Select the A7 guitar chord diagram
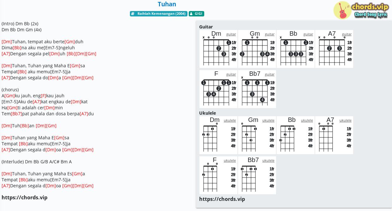392x211 pixels. point(334,49)
